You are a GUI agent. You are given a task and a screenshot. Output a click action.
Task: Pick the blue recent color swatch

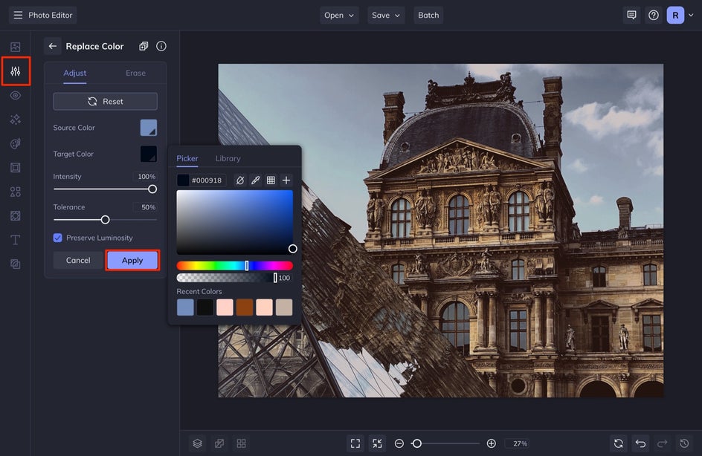tap(185, 307)
